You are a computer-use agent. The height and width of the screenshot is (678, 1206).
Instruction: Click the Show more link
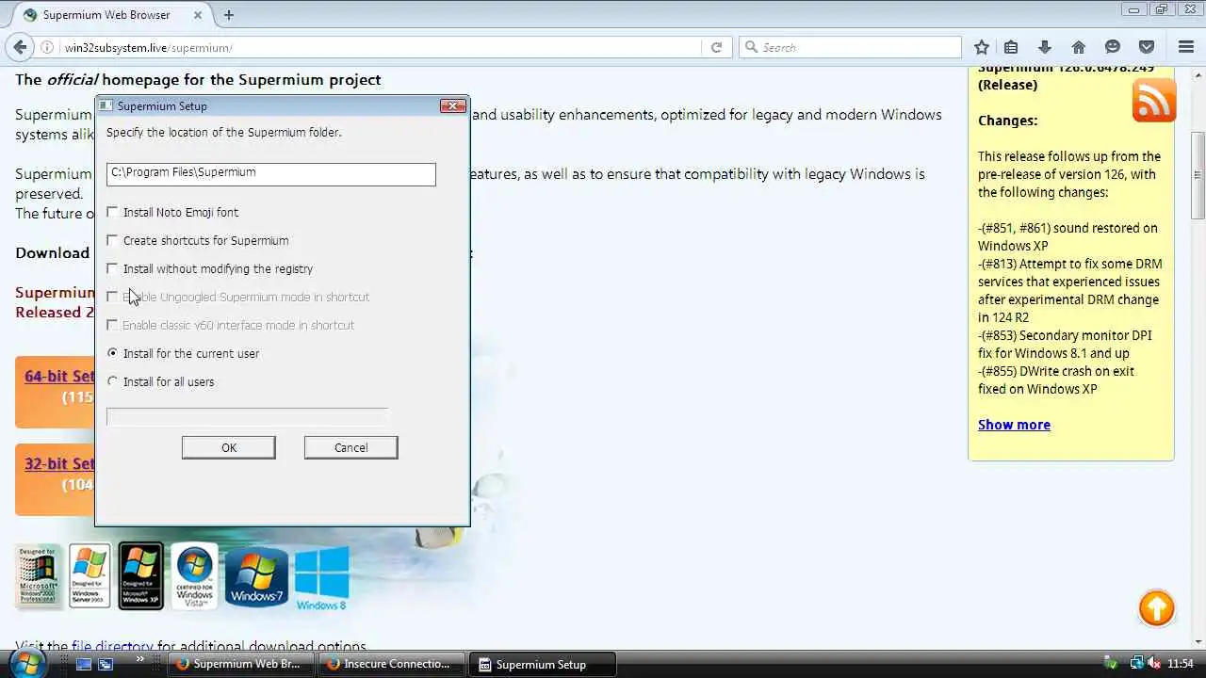tap(1014, 425)
